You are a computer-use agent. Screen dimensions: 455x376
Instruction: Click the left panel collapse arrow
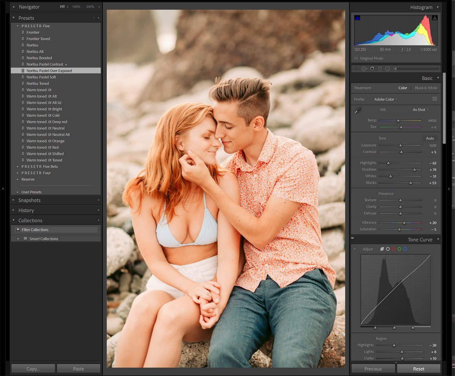coord(3,188)
